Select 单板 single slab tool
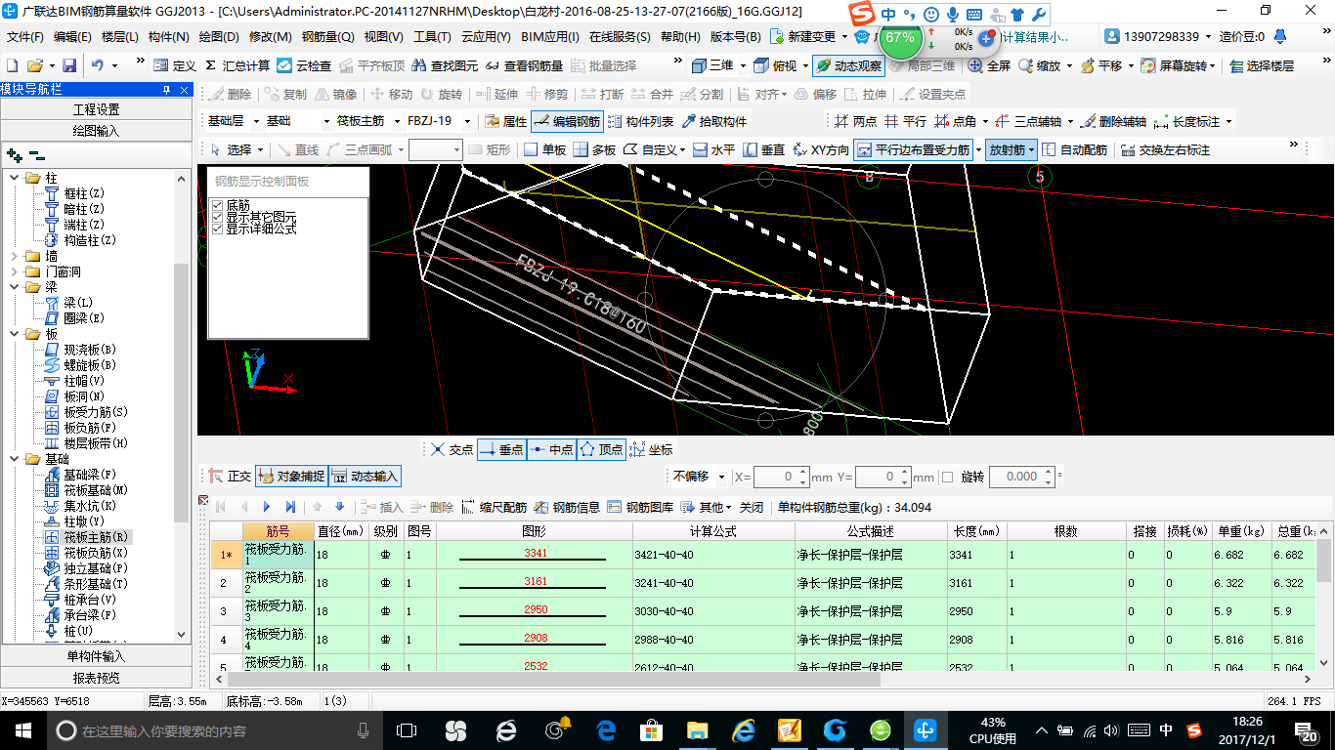 545,149
